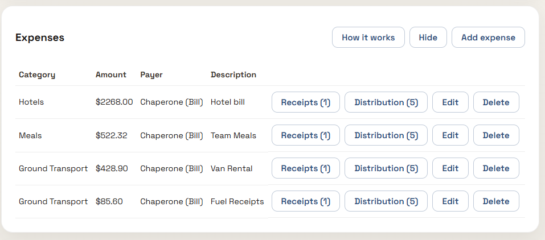Open Receipts for Team Meals expense
The height and width of the screenshot is (240, 545).
click(305, 135)
